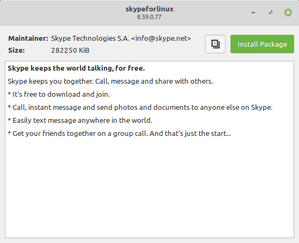Click the 'free to download and join' bullet
The image size is (299, 243).
click(x=59, y=95)
